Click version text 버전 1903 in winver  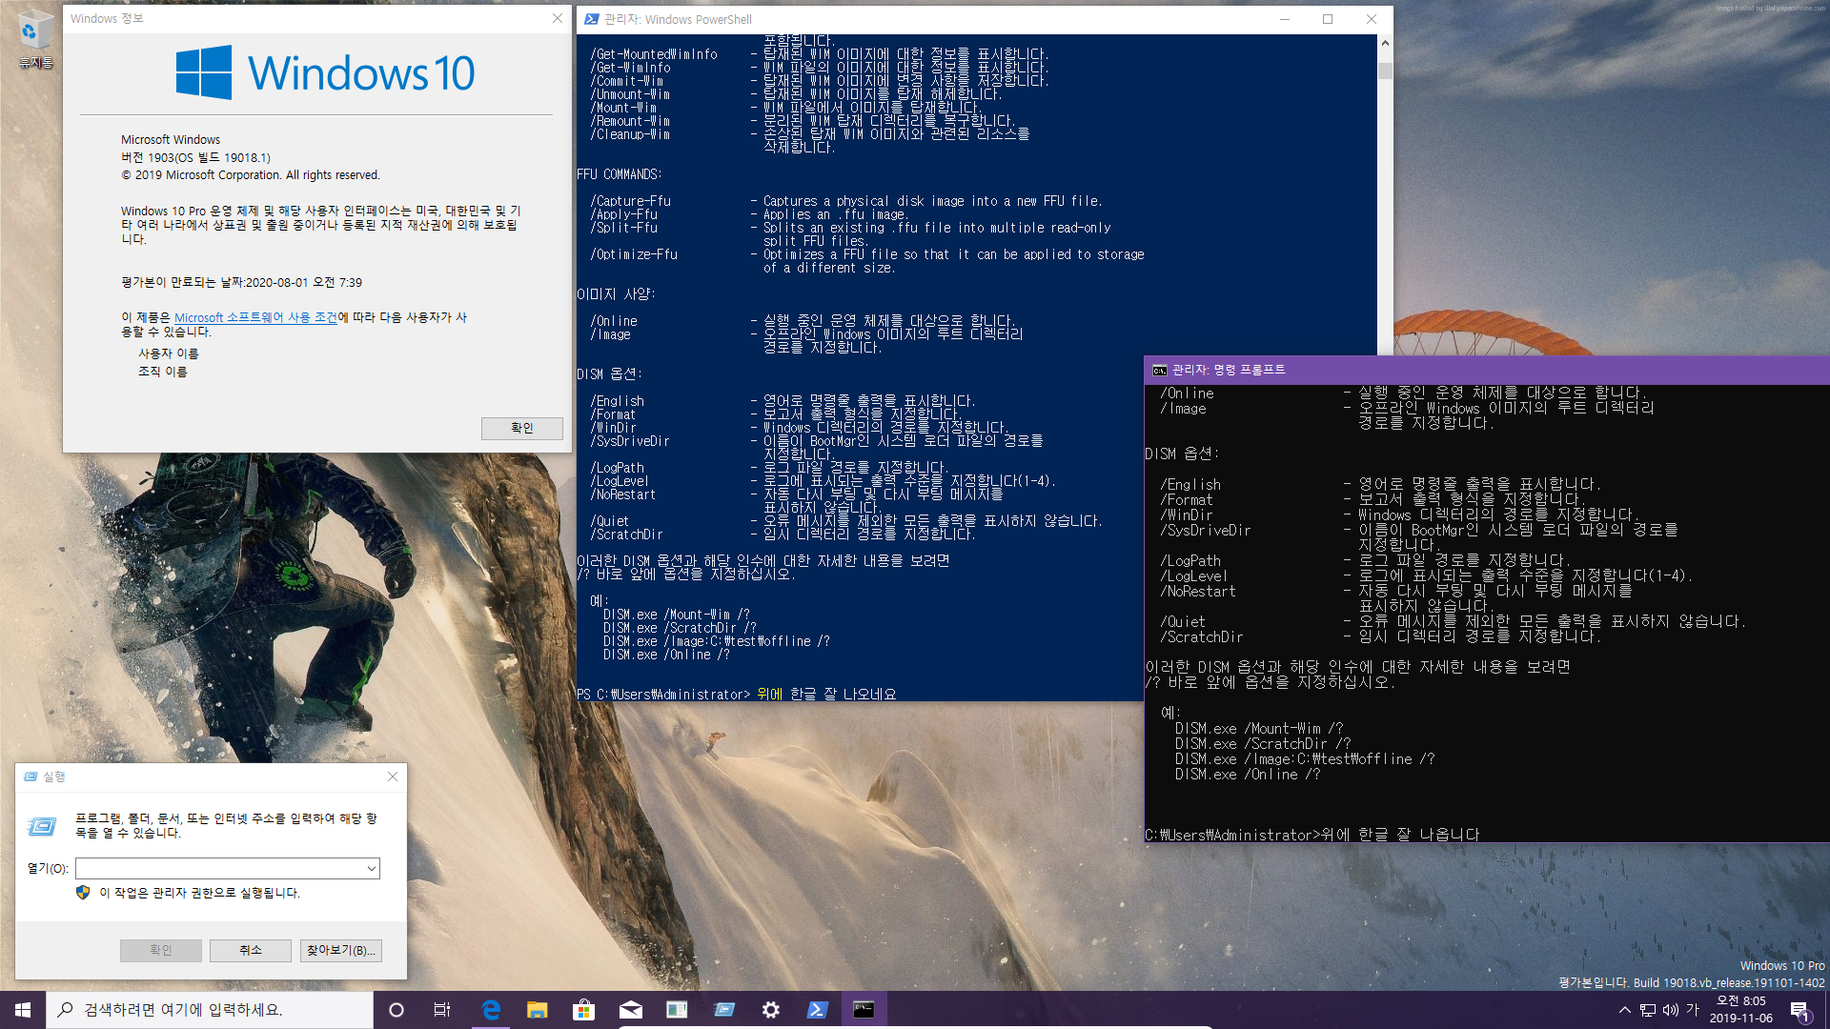pos(195,157)
